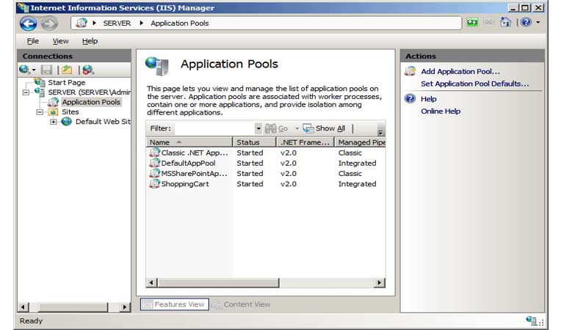Select DefaultAppPool row icon

click(x=154, y=163)
